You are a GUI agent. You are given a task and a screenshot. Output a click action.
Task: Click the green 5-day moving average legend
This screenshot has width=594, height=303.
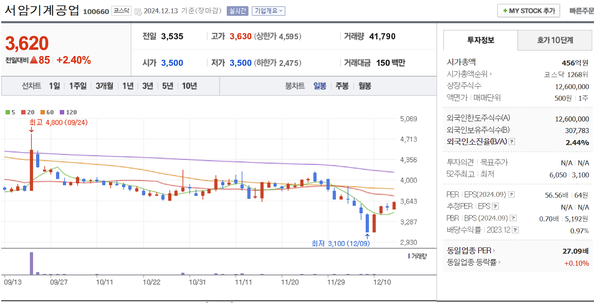coord(10,112)
